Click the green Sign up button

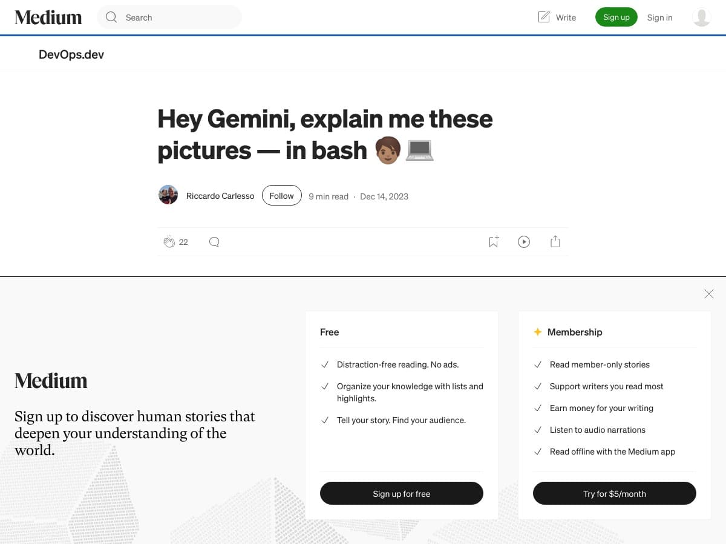pyautogui.click(x=616, y=18)
